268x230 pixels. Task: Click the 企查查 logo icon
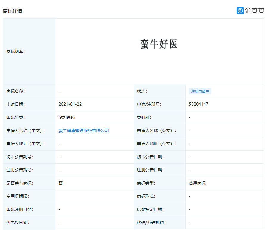(240, 11)
